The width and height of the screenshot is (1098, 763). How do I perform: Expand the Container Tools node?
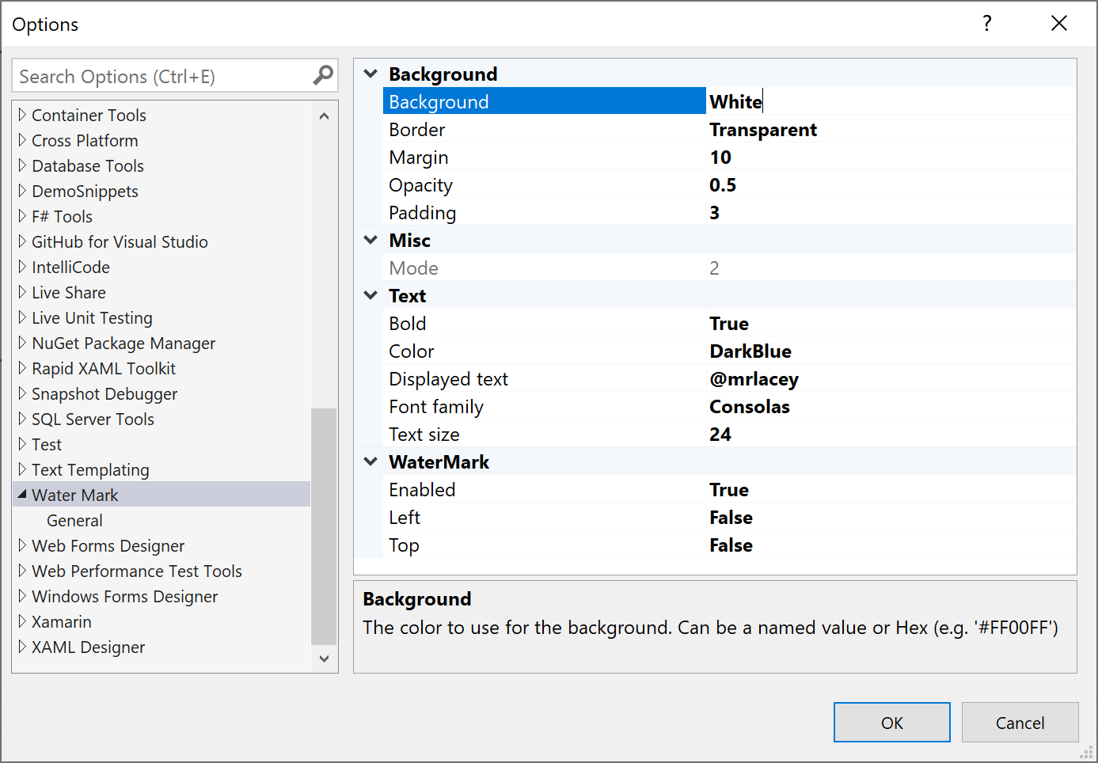[22, 115]
